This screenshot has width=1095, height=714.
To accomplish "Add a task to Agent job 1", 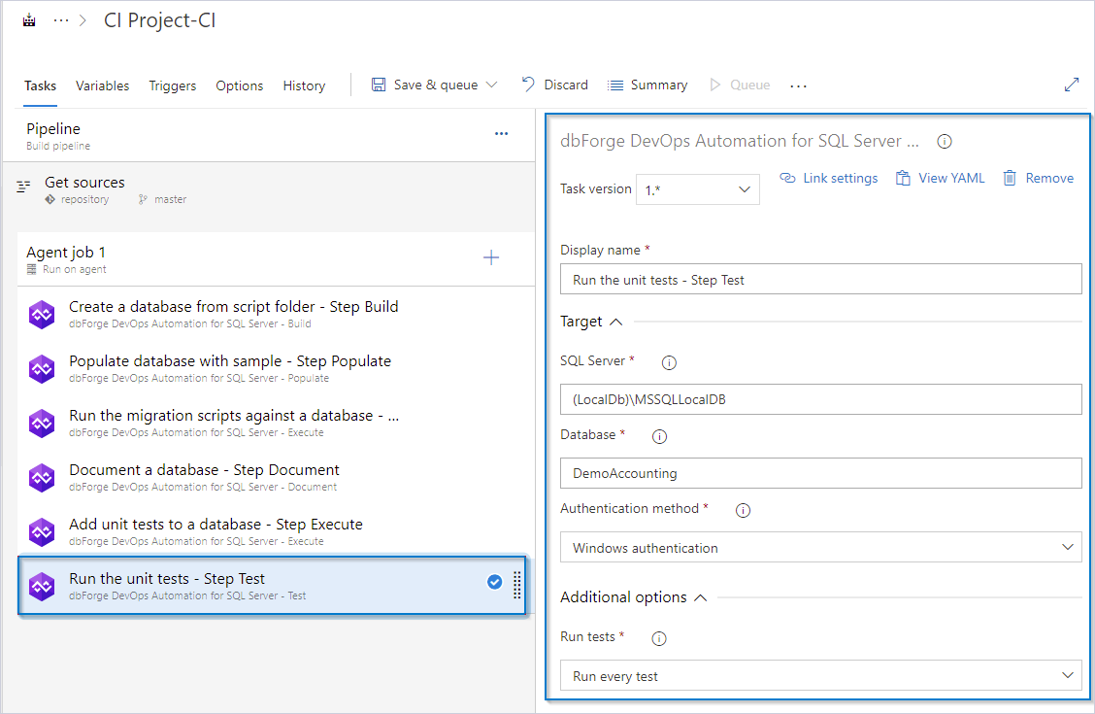I will (x=491, y=257).
